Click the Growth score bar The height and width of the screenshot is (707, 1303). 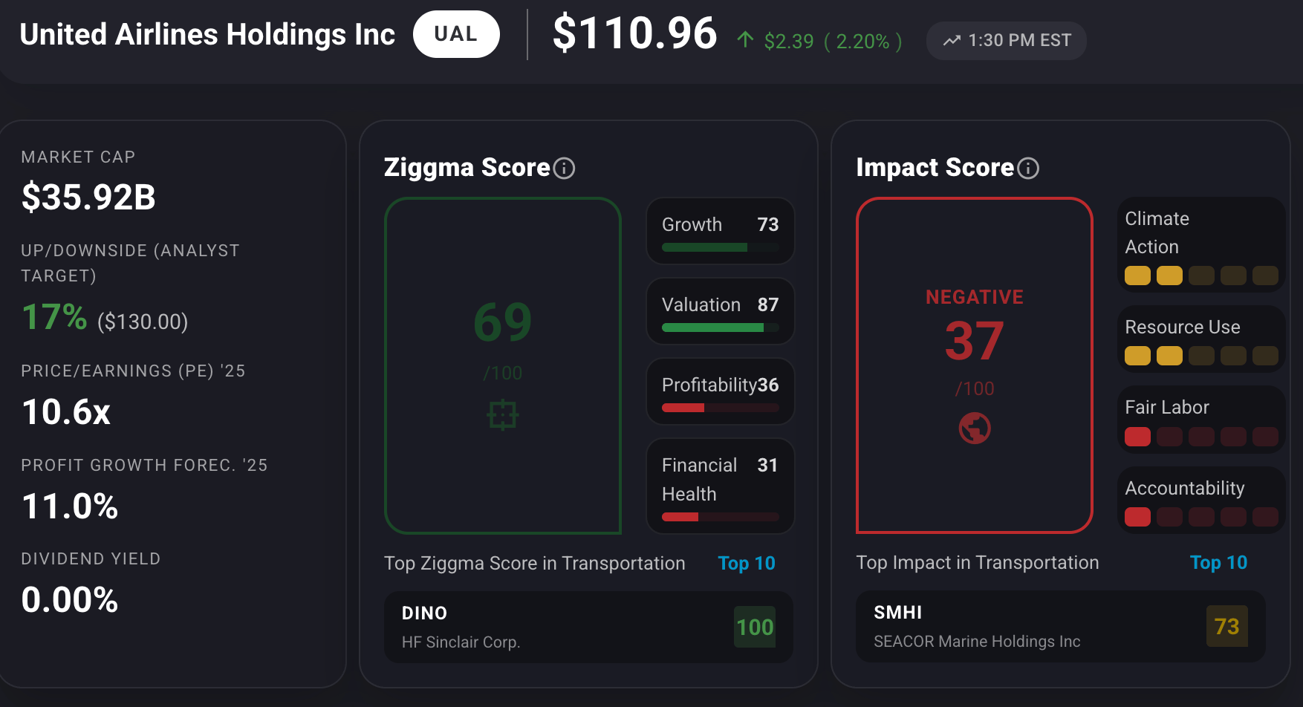click(x=721, y=247)
